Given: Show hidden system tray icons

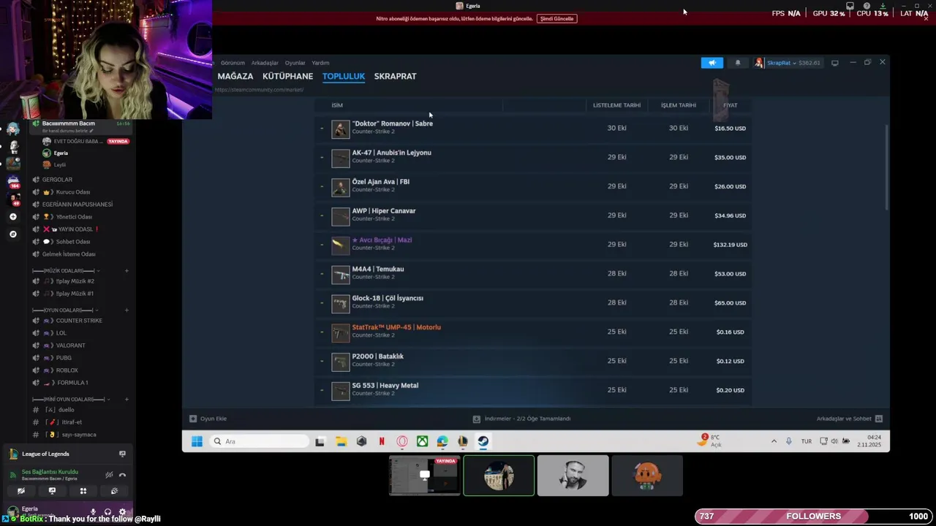Looking at the screenshot, I should point(774,441).
